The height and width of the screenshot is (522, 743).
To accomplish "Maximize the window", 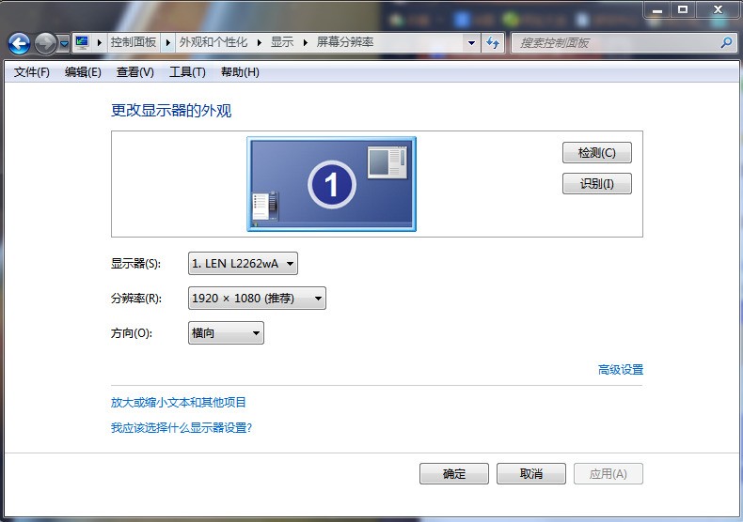I will (x=683, y=10).
